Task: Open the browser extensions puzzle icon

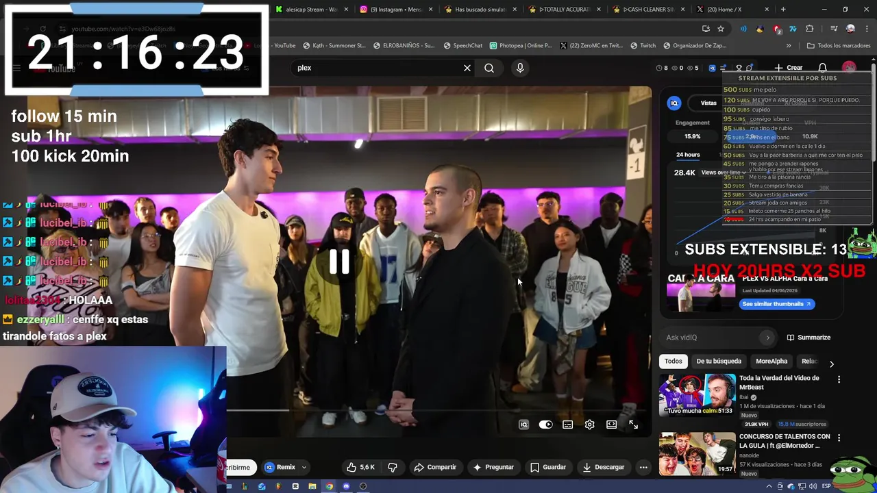Action: [x=810, y=29]
